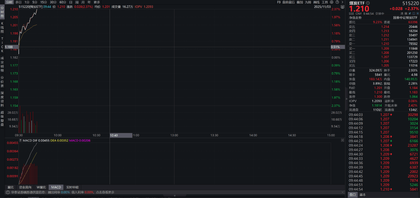This screenshot has width=420, height=198.
Task: Toggle the 叠加 overlay option
Action: pos(300,2)
